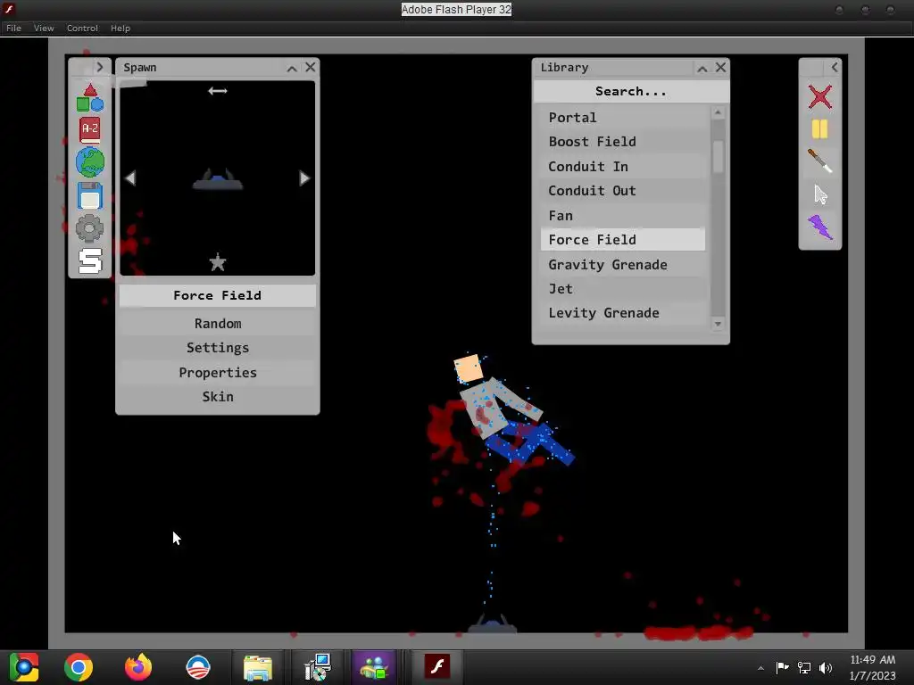Screen dimensions: 914x685
Task: Click the Library scrollbar thumb
Action: (718, 156)
